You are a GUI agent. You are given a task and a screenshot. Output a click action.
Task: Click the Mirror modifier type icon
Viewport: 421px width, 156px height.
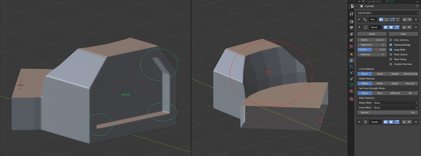365,20
